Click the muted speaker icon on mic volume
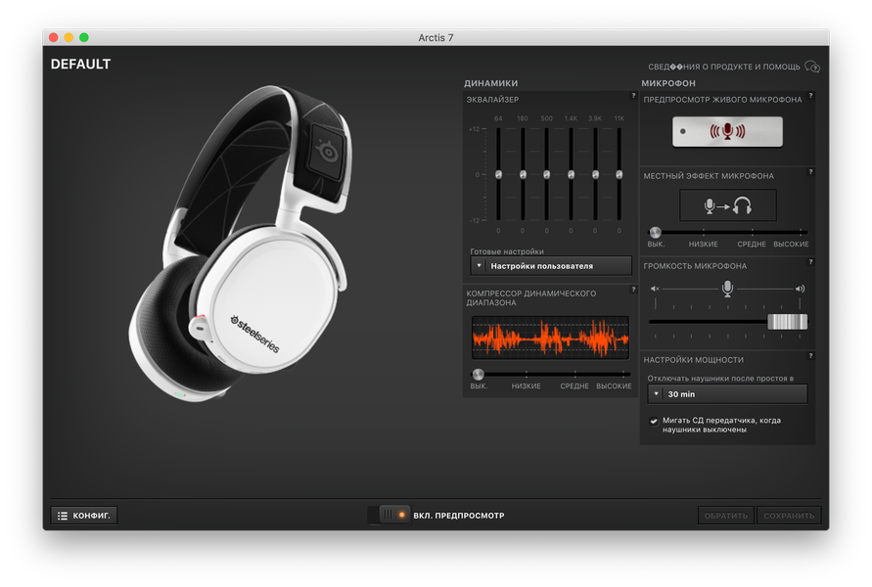Image resolution: width=872 pixels, height=587 pixels. tap(655, 289)
